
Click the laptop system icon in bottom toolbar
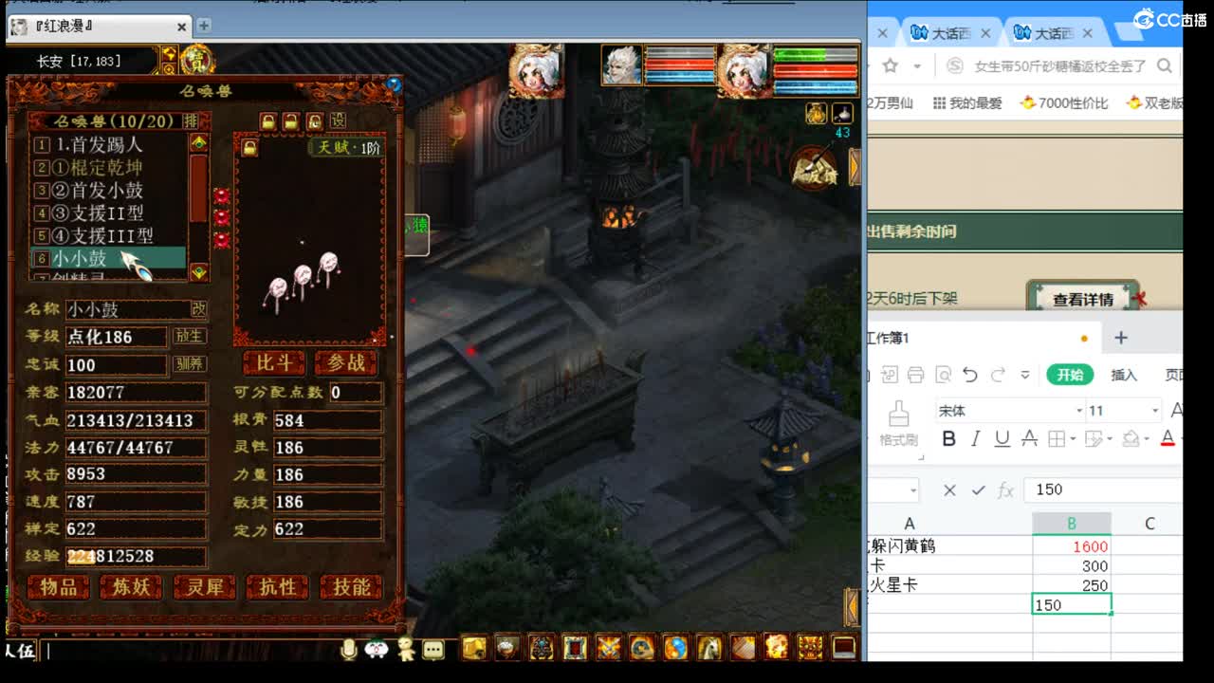pyautogui.click(x=843, y=648)
